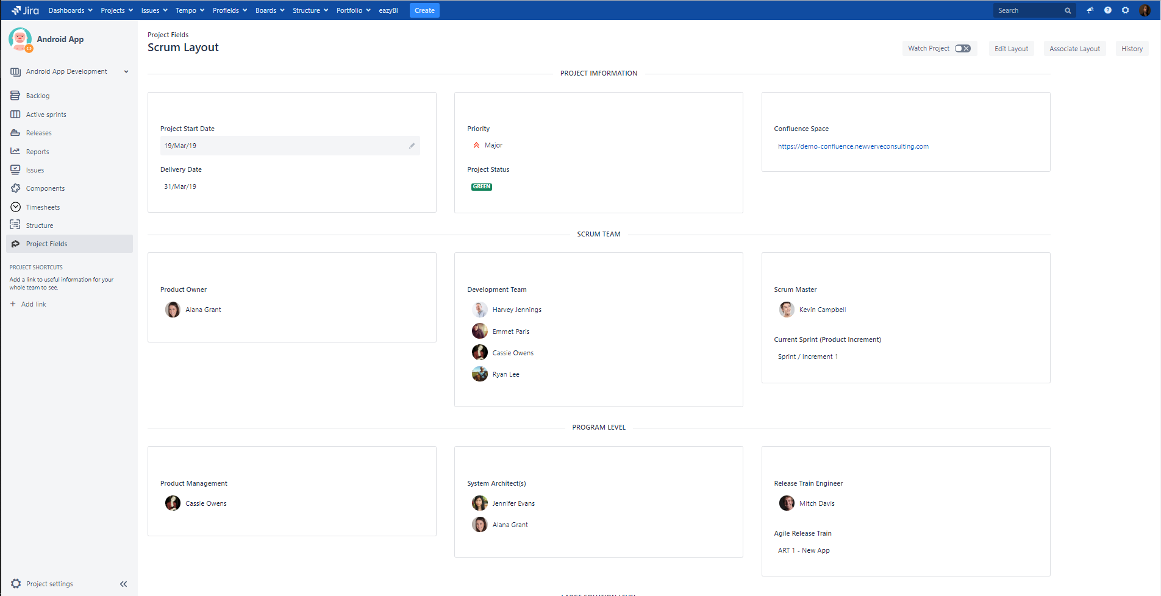Open Reports using its sidebar icon
The image size is (1161, 596).
click(x=15, y=151)
